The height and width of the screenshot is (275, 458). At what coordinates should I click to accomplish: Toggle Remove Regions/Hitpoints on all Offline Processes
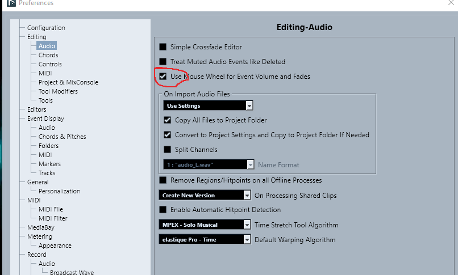pos(163,180)
